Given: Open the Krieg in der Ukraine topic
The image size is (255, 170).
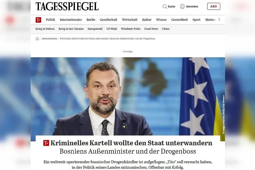Looking at the screenshot, I should 71,29.
